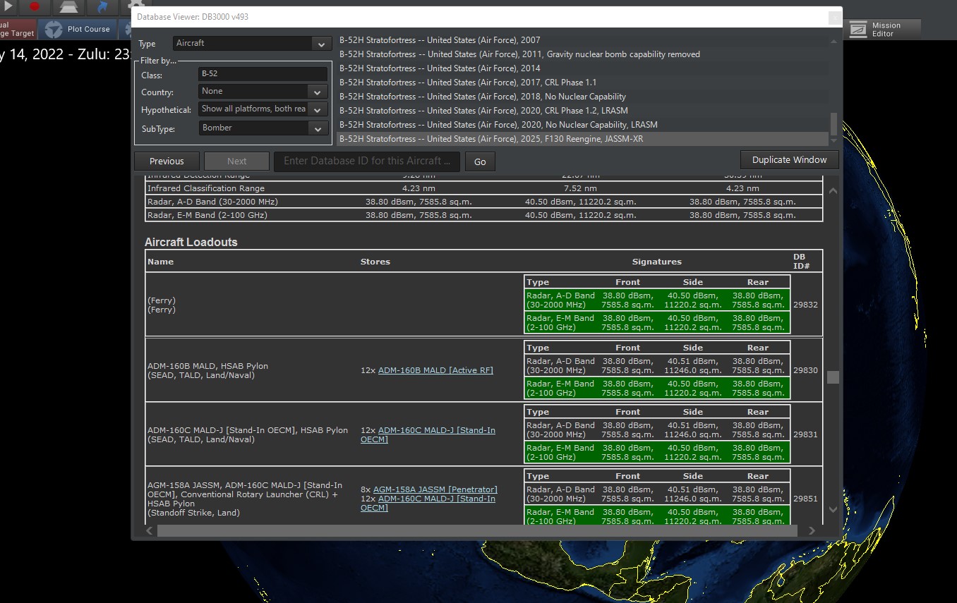Click the details panel vertical scrollbar thumb
The width and height of the screenshot is (957, 603).
tap(833, 377)
